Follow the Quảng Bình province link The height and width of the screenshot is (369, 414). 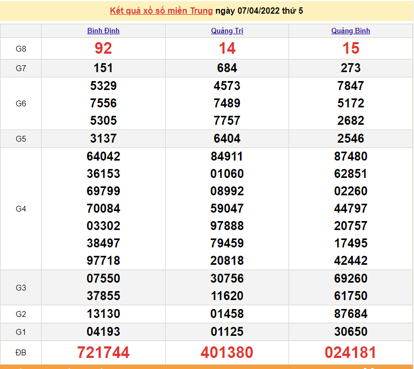(x=351, y=31)
